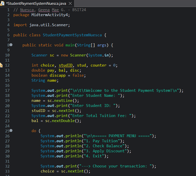Click the 'counter = 0' declaration
The image size is (196, 176).
click(103, 65)
